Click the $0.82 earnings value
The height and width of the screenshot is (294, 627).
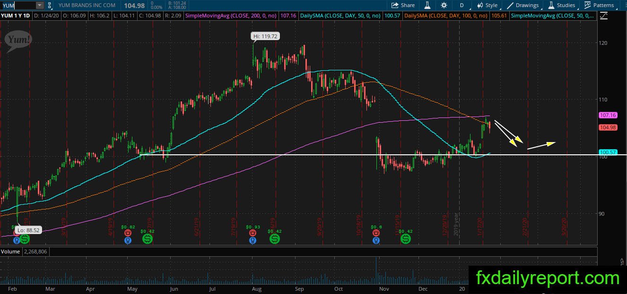(x=128, y=227)
